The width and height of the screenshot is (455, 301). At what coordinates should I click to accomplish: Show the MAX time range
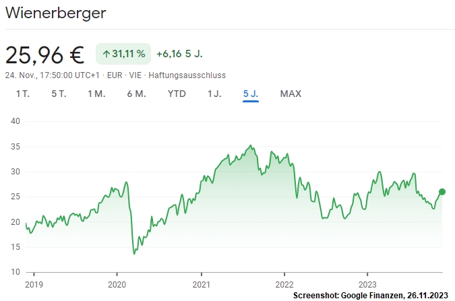291,94
